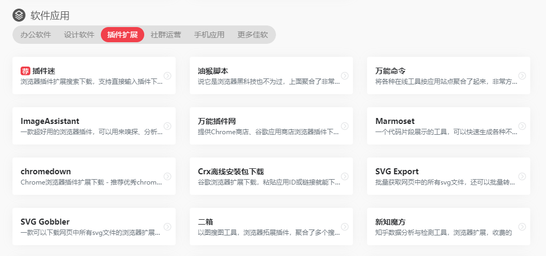Click description starting 批量获取网页中的所有svg
This screenshot has width=546, height=256.
(446, 182)
